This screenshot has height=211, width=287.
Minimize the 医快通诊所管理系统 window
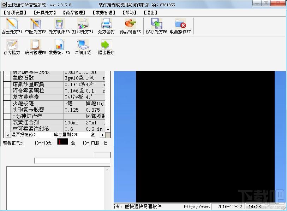click(x=257, y=4)
